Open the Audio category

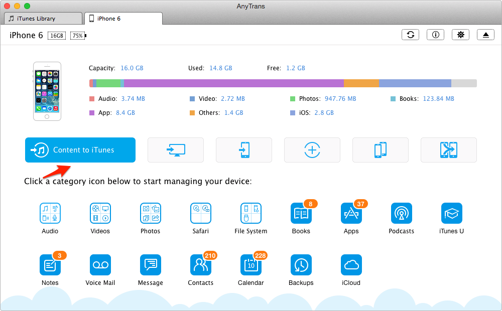(50, 213)
